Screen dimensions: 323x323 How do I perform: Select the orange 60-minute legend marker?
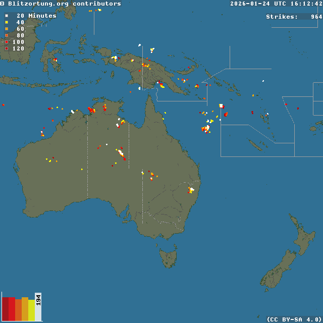coord(7,29)
